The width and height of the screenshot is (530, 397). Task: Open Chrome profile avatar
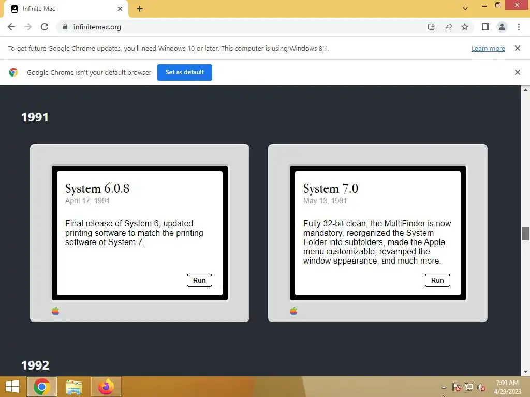(502, 27)
